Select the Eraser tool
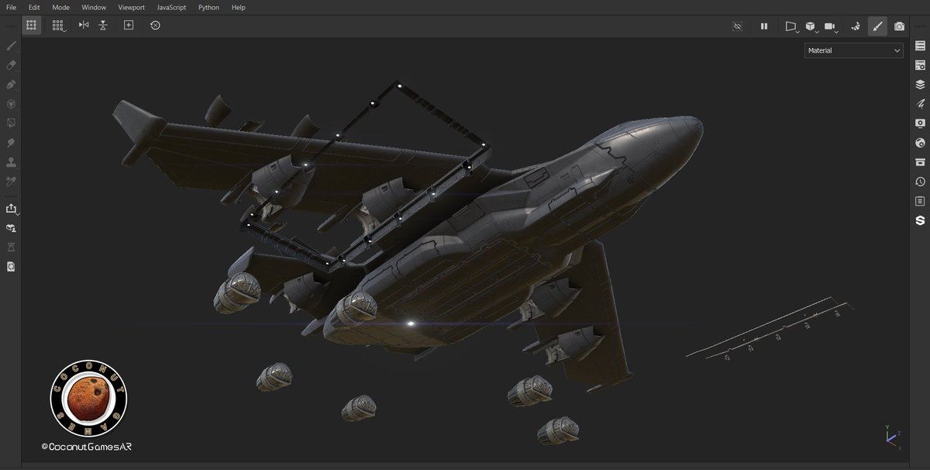This screenshot has height=470, width=930. tap(11, 65)
